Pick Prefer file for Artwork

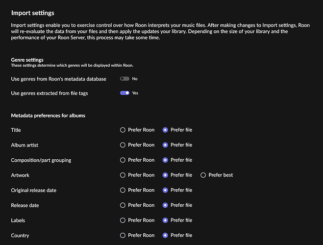pyautogui.click(x=165, y=175)
